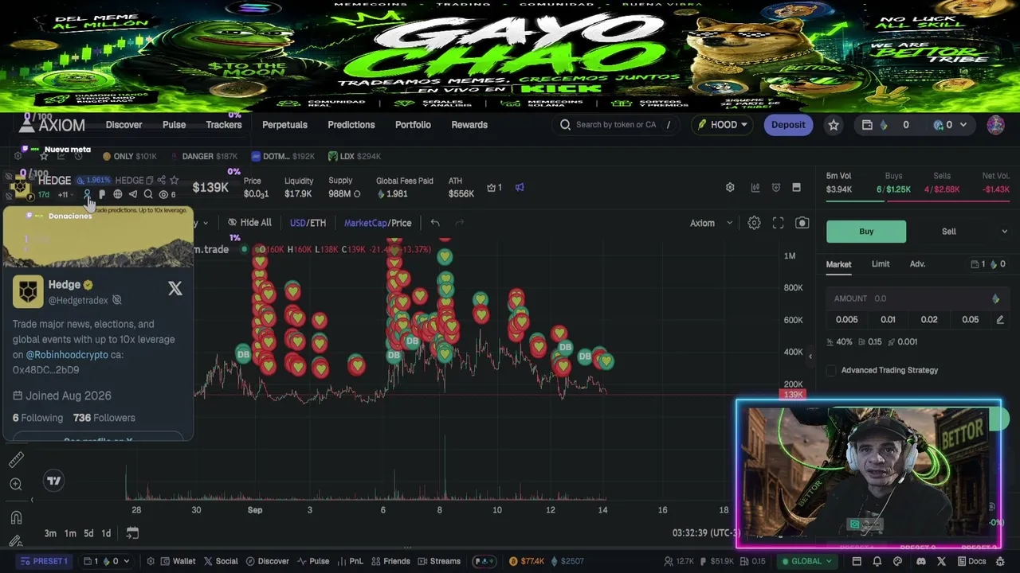Favorite the HEDGE token with star
The height and width of the screenshot is (573, 1020).
[175, 181]
